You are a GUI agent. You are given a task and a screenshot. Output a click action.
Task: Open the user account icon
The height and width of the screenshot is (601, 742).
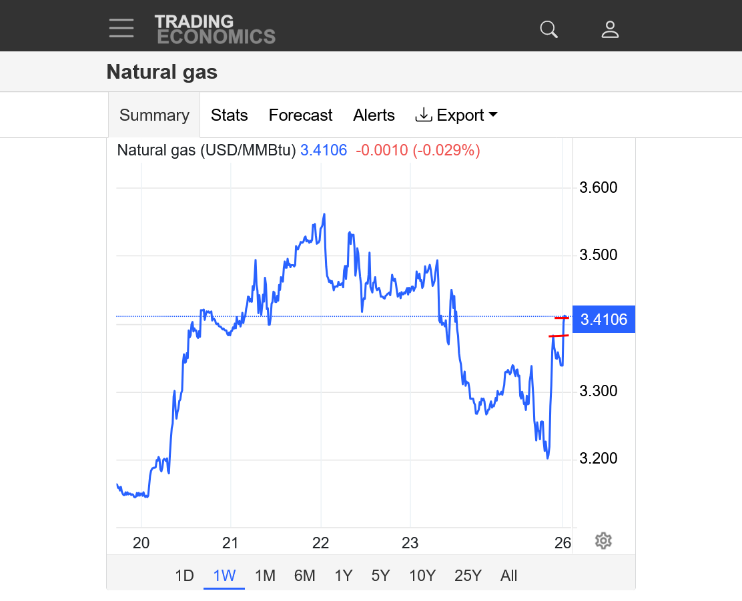click(610, 29)
